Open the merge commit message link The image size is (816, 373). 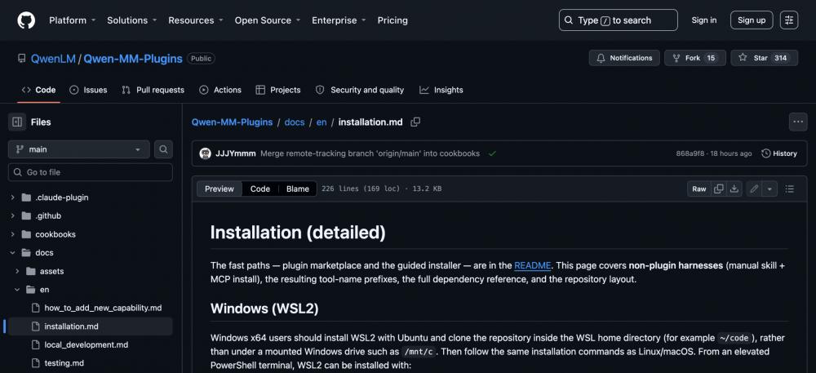pos(370,153)
